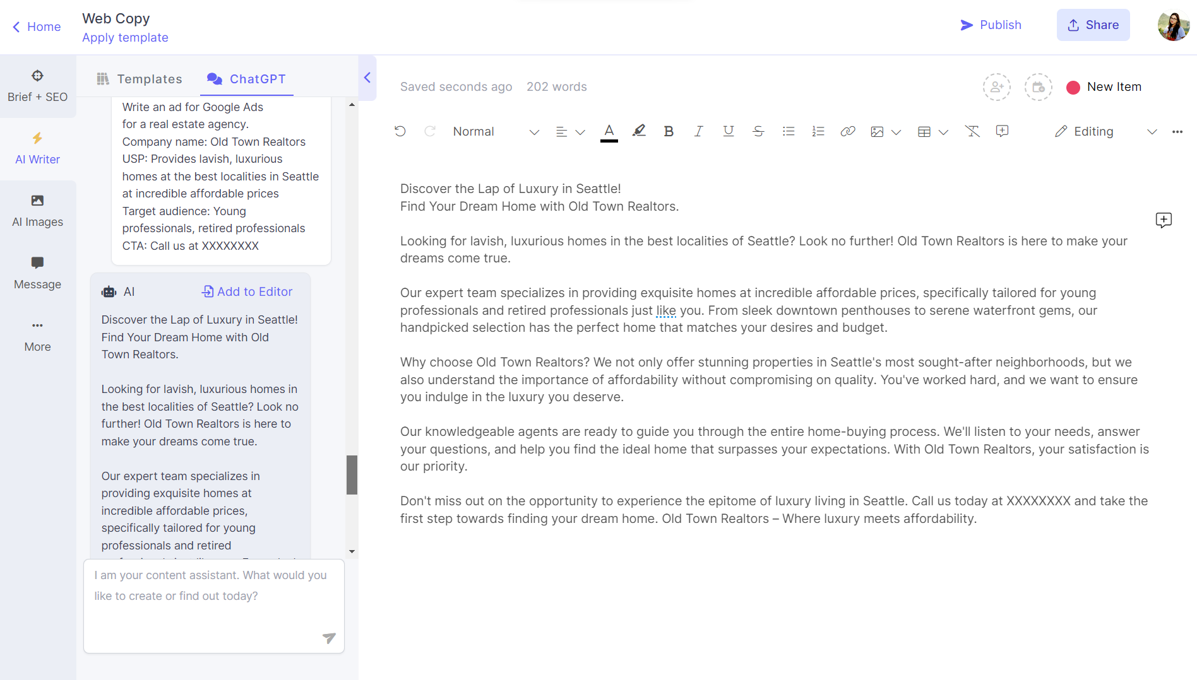Open More sidebar options
Screen dimensions: 1197x680
coord(38,336)
